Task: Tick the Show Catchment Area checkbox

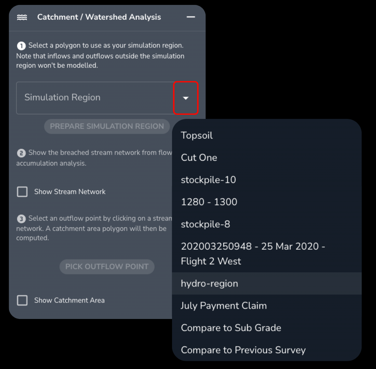Action: tap(22, 301)
